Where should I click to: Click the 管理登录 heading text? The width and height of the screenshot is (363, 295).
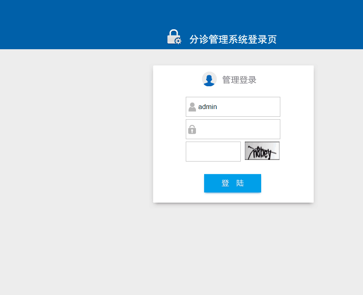240,80
